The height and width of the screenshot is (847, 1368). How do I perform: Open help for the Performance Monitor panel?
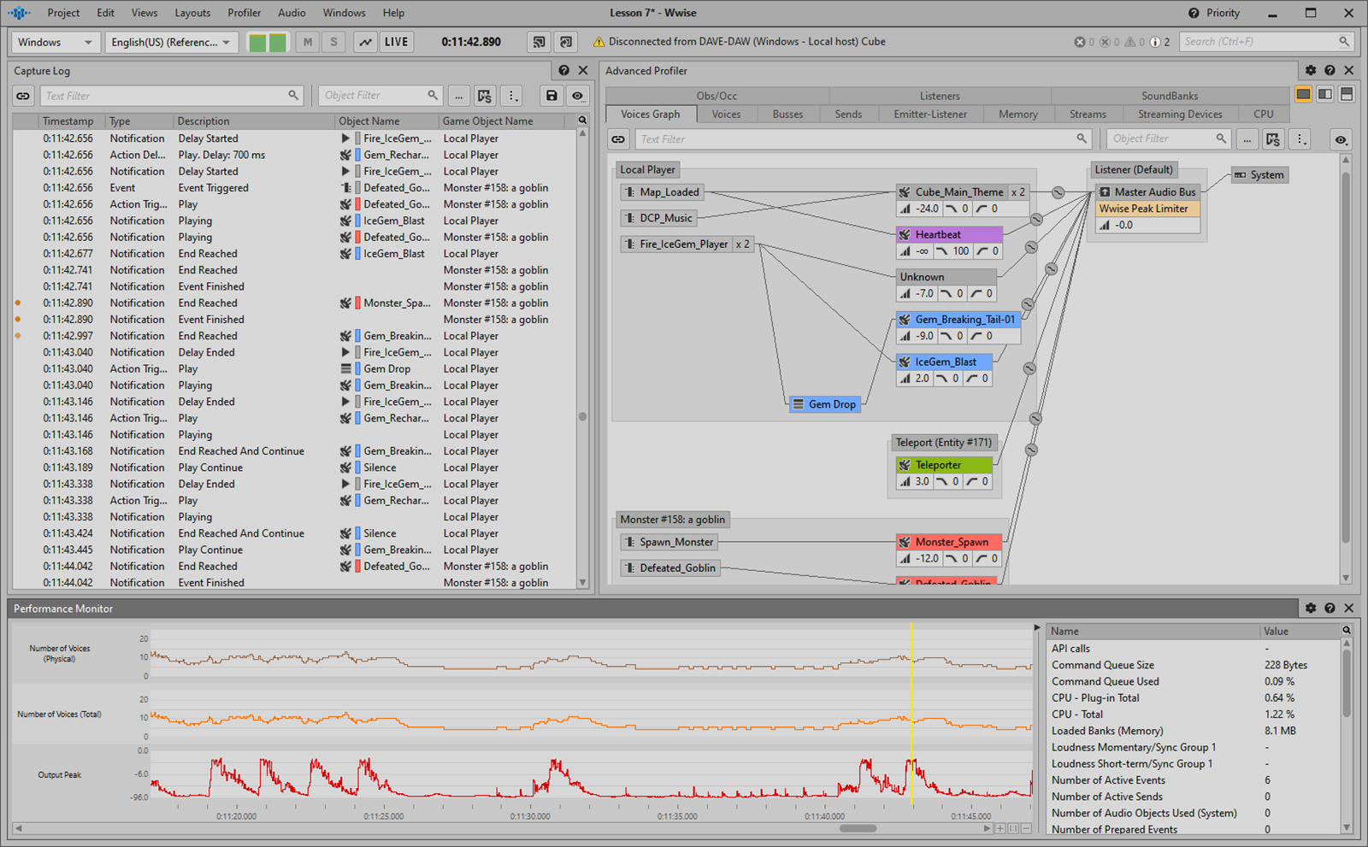[x=1330, y=608]
